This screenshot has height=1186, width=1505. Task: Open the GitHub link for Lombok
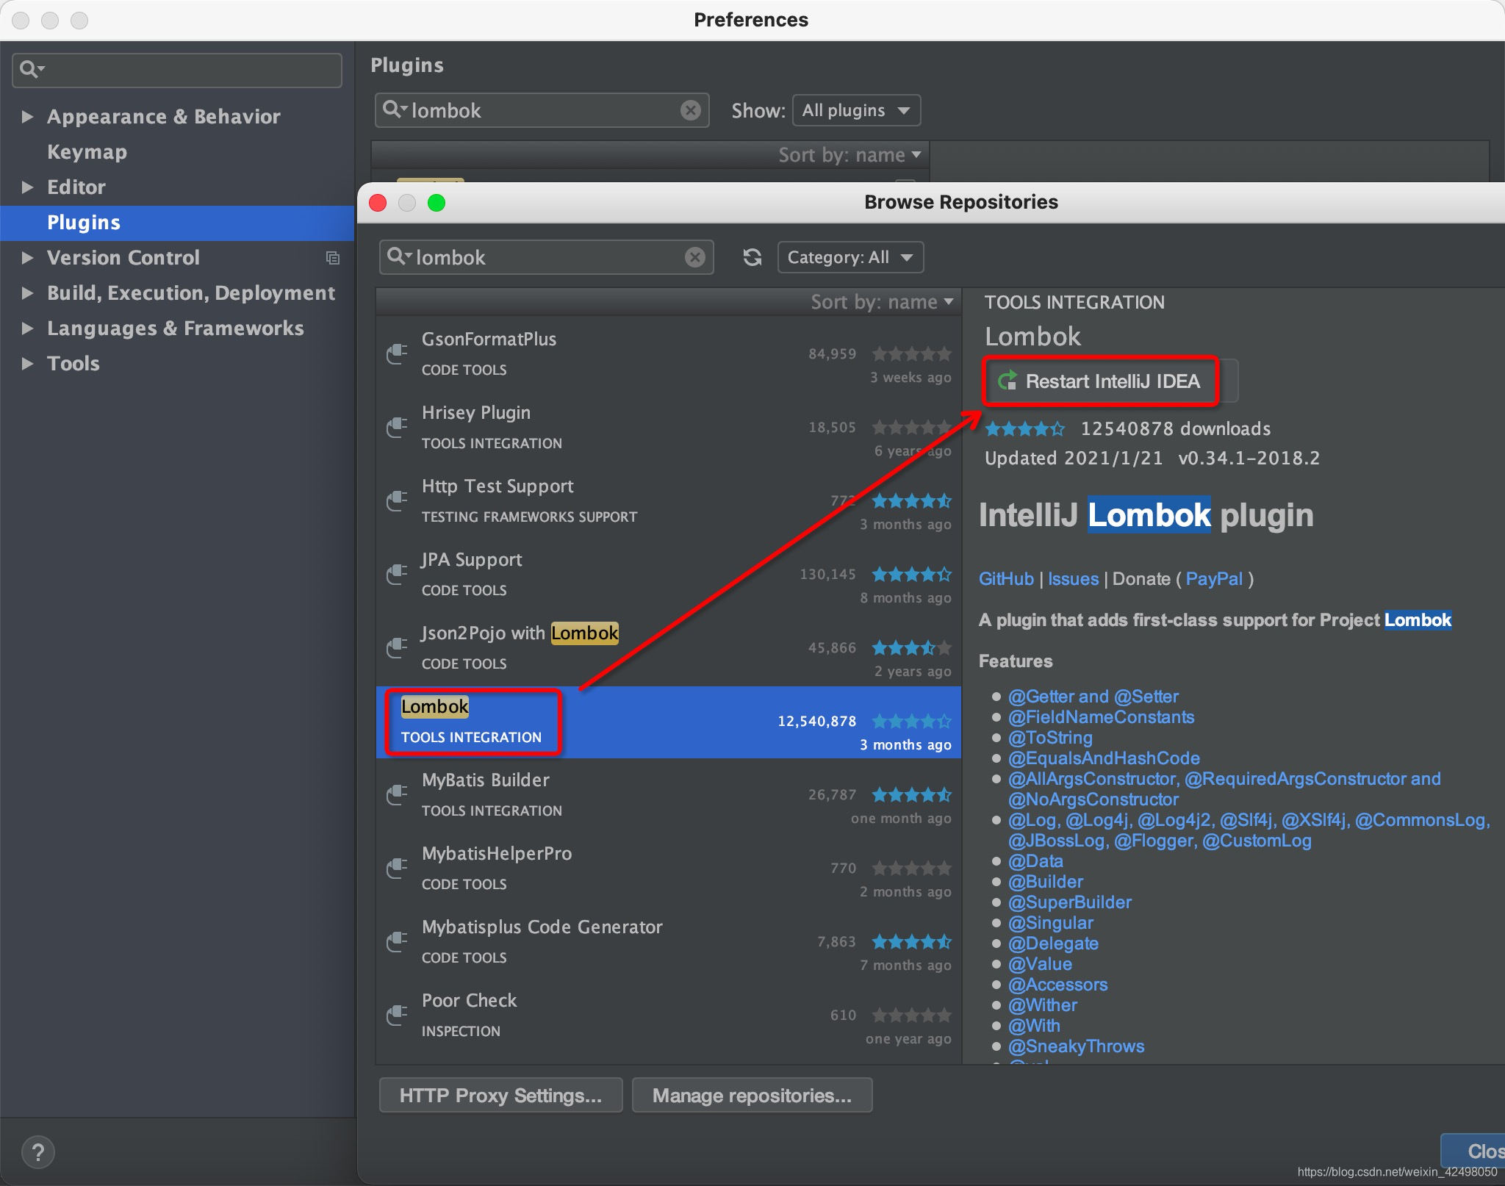(1005, 579)
